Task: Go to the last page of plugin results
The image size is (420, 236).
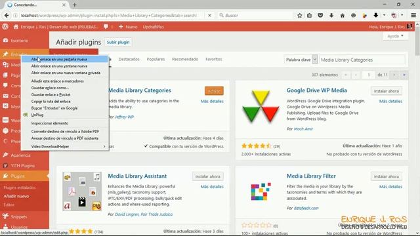Action: tap(404, 75)
